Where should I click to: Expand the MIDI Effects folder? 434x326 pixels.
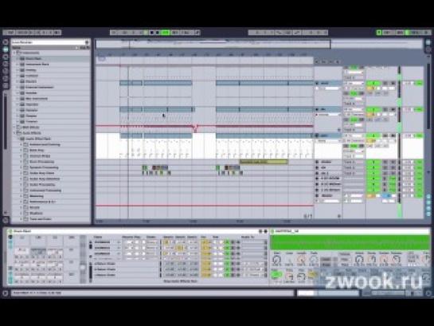[x=14, y=127]
